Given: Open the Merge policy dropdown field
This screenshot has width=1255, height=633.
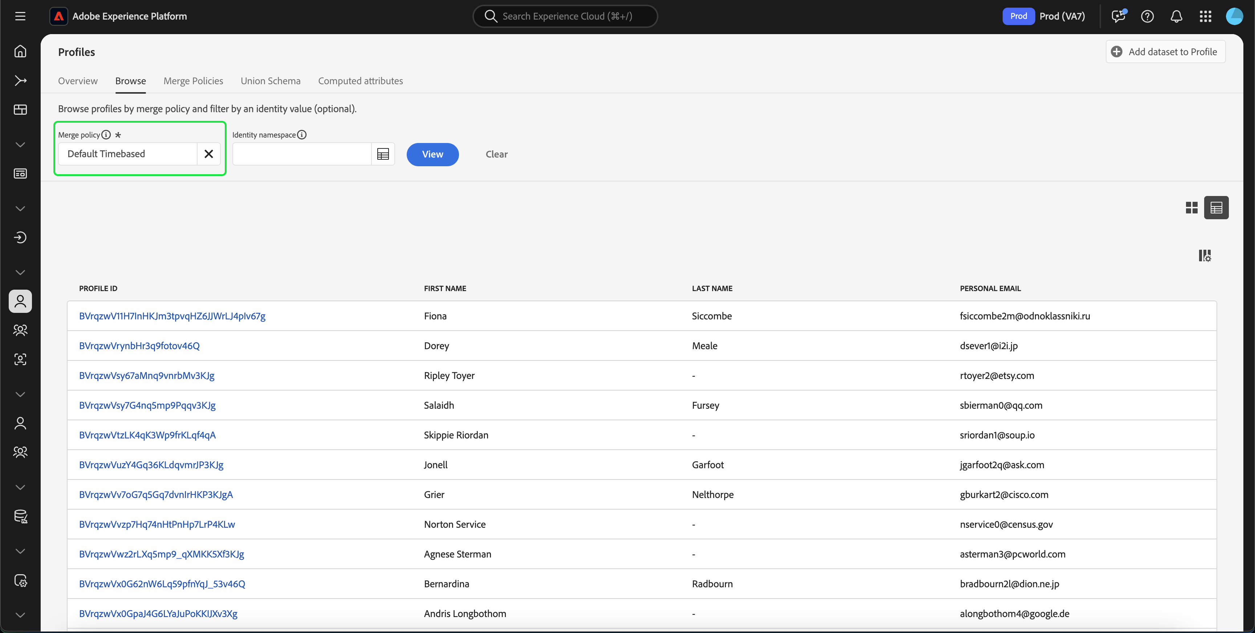Looking at the screenshot, I should click(128, 154).
